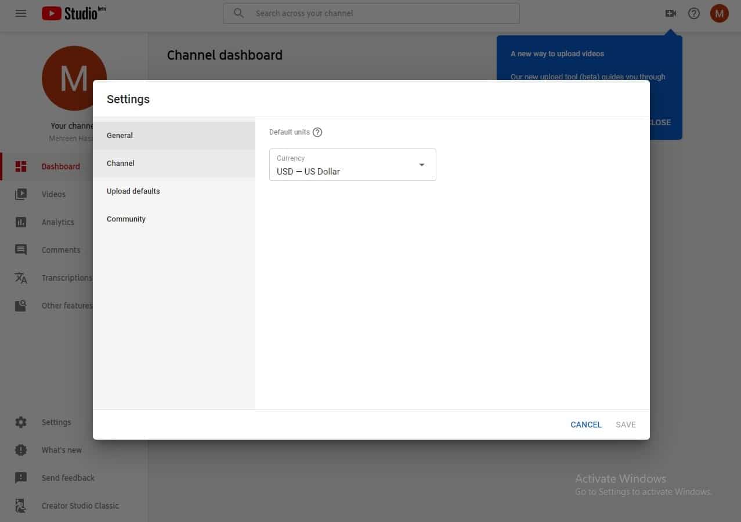741x522 pixels.
Task: Click the YouTube Studio logo
Action: pos(73,13)
